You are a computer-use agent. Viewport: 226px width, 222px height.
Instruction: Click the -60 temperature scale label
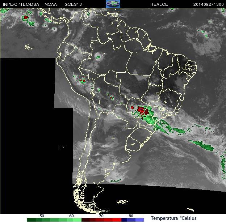point(71,216)
